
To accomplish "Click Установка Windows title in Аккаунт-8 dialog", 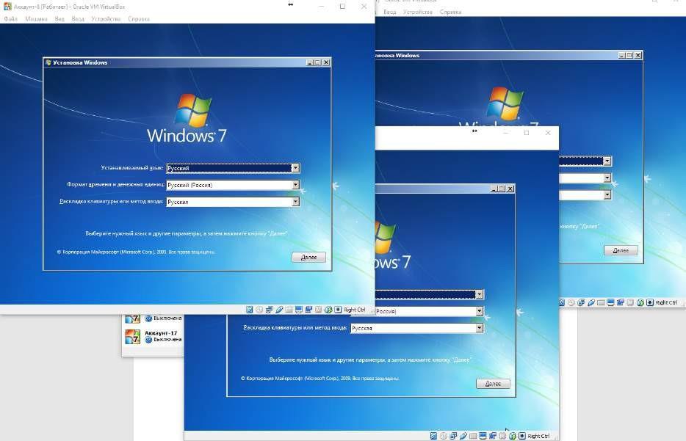I will 80,62.
